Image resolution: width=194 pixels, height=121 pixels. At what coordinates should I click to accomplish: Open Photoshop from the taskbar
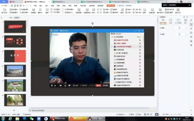click(24, 119)
